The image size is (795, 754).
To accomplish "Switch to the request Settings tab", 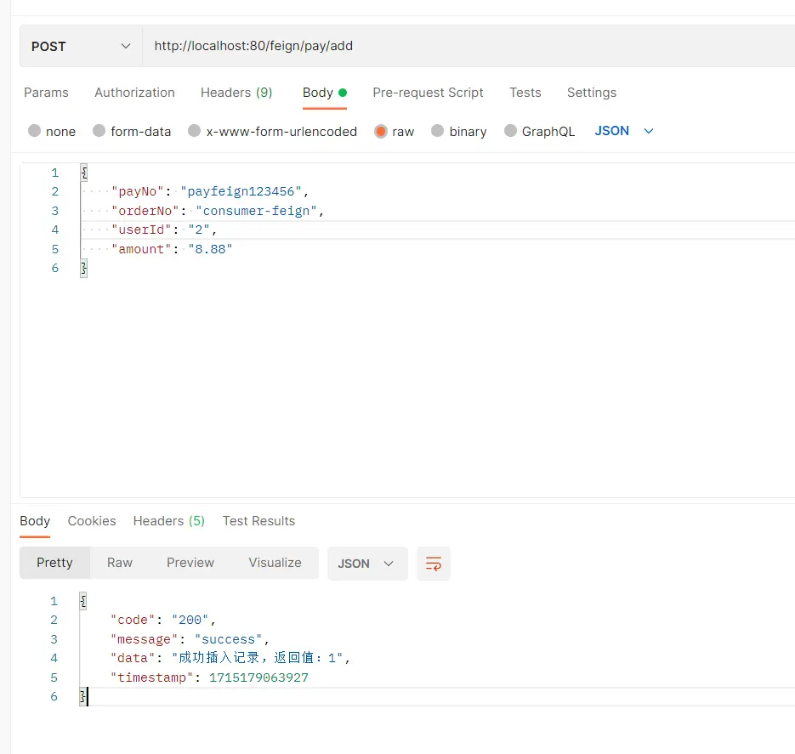I will coord(591,93).
